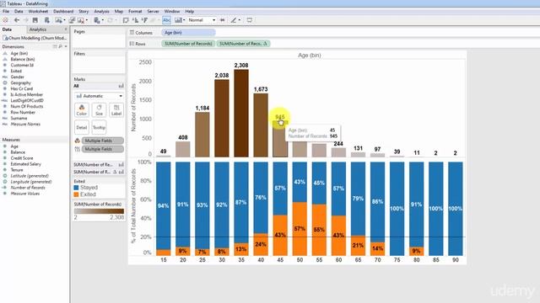540x303 pixels.
Task: Open the Dashboard menu
Action: coord(63,11)
